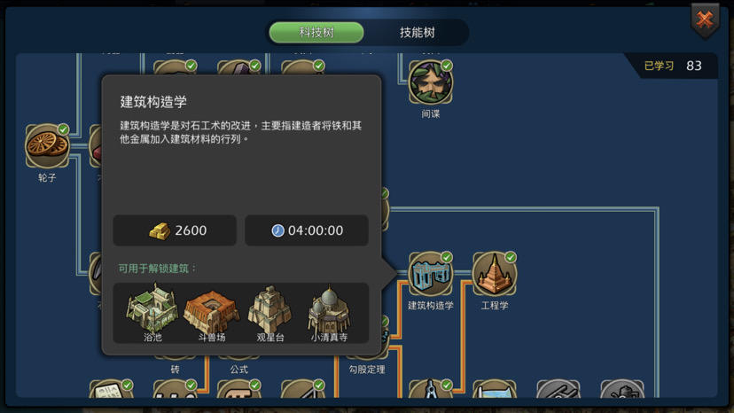Screen dimensions: 734x413
Task: Tap the 已学习 83 counter
Action: (x=673, y=66)
